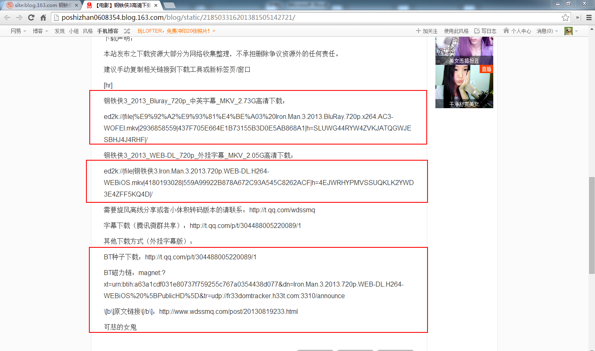Click the browser back arrow
Image resolution: width=595 pixels, height=351 pixels.
[7, 17]
